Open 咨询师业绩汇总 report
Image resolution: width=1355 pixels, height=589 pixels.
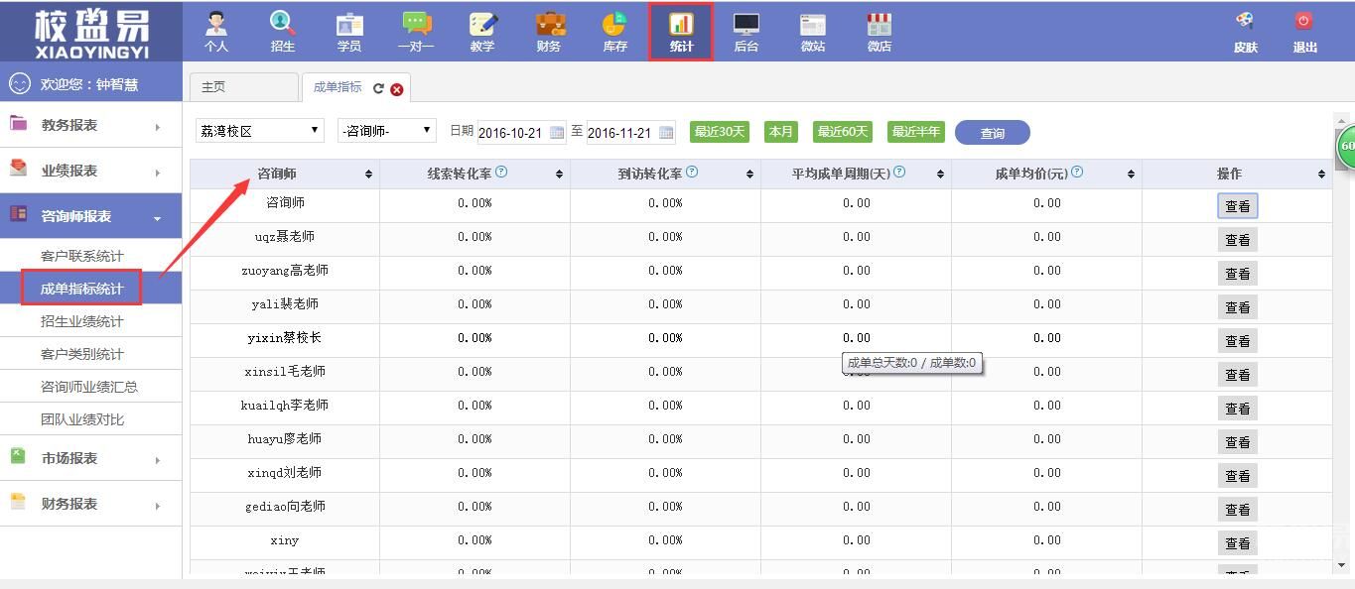[89, 387]
